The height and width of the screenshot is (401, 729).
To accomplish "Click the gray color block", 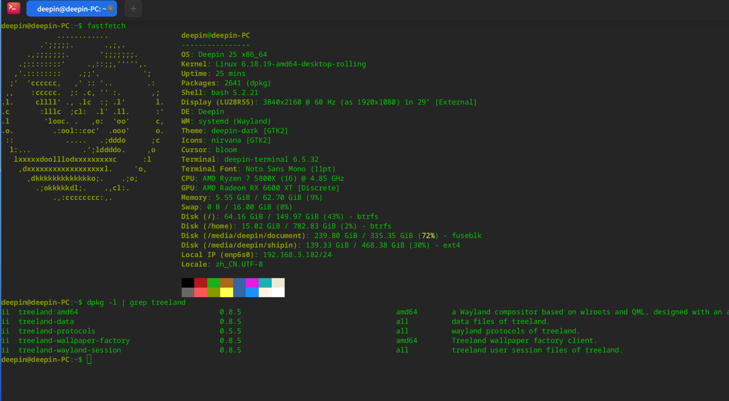I will point(188,292).
